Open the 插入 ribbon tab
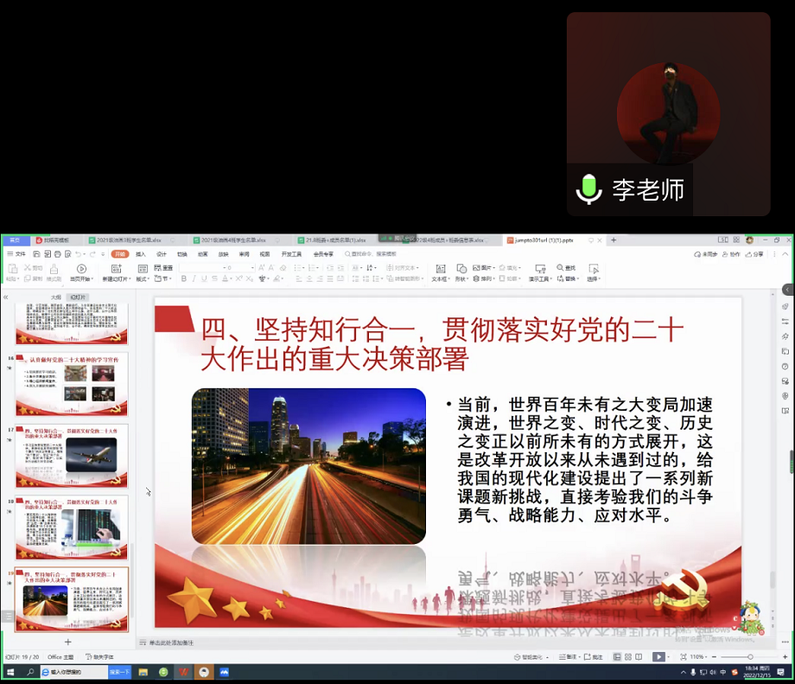Screen dimensions: 795x684 (x=140, y=254)
